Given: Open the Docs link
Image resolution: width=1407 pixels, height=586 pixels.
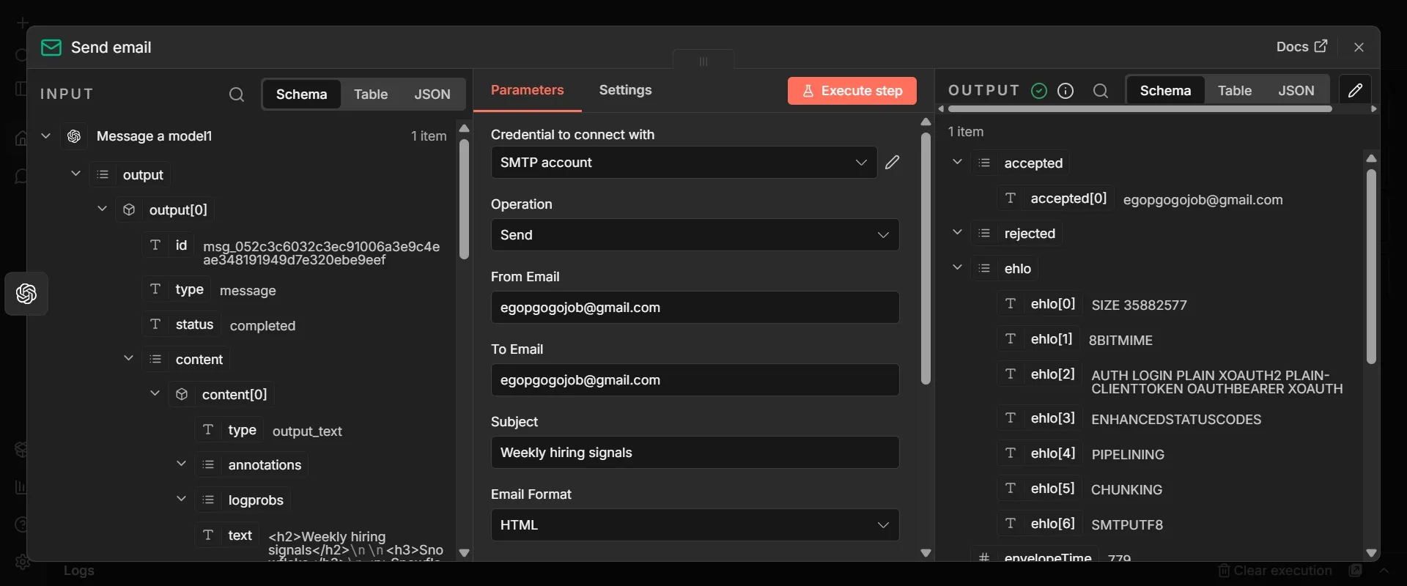Looking at the screenshot, I should (1301, 47).
